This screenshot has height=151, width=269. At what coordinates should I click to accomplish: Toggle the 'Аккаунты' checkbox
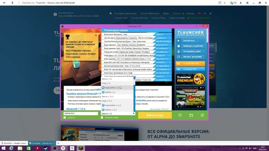point(65,117)
